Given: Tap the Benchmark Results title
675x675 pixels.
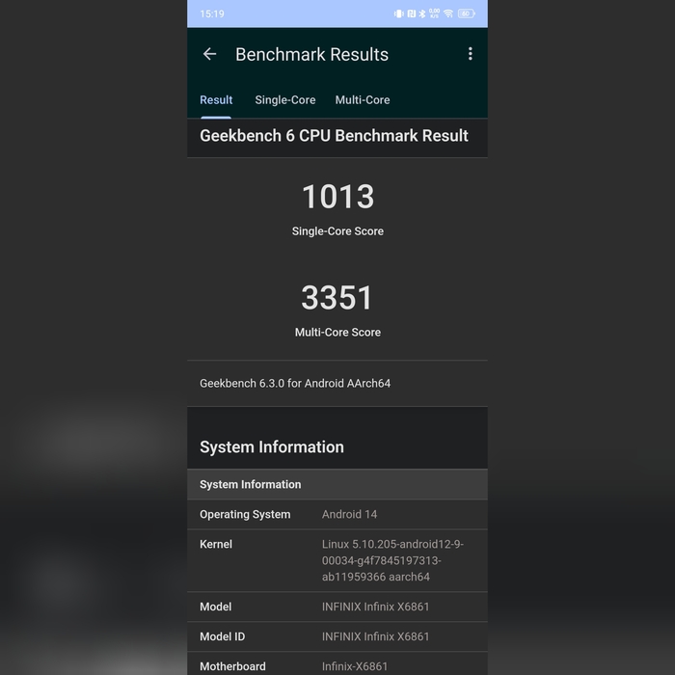Looking at the screenshot, I should click(311, 55).
